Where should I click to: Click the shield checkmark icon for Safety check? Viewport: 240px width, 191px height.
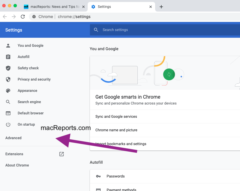pyautogui.click(x=8, y=68)
